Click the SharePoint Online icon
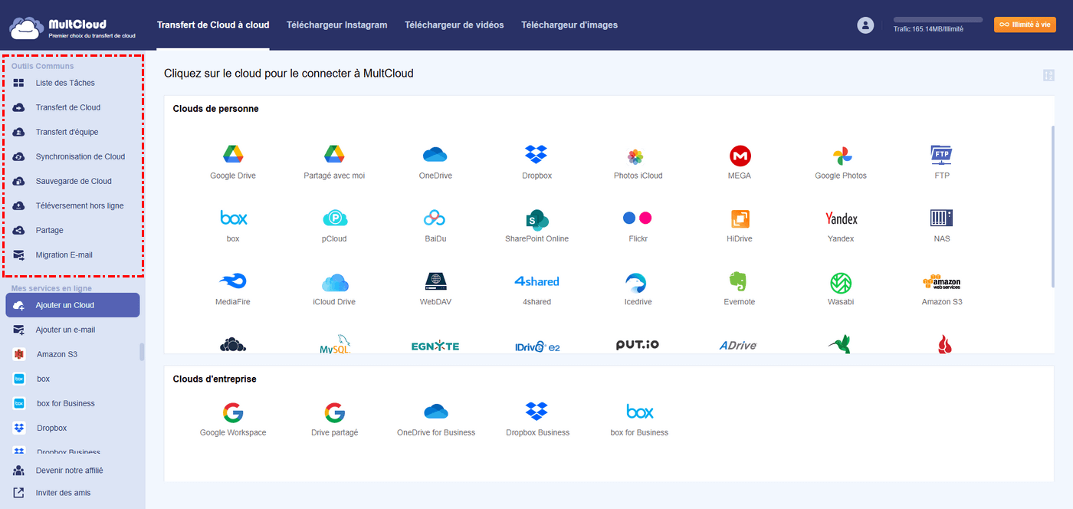1073x509 pixels. 536,218
